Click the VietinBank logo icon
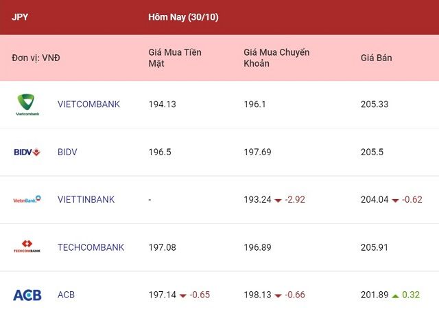439x318 pixels. tap(27, 199)
